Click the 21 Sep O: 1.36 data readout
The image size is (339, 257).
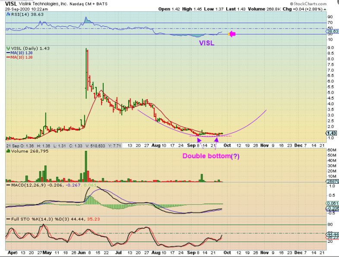pyautogui.click(x=20, y=146)
